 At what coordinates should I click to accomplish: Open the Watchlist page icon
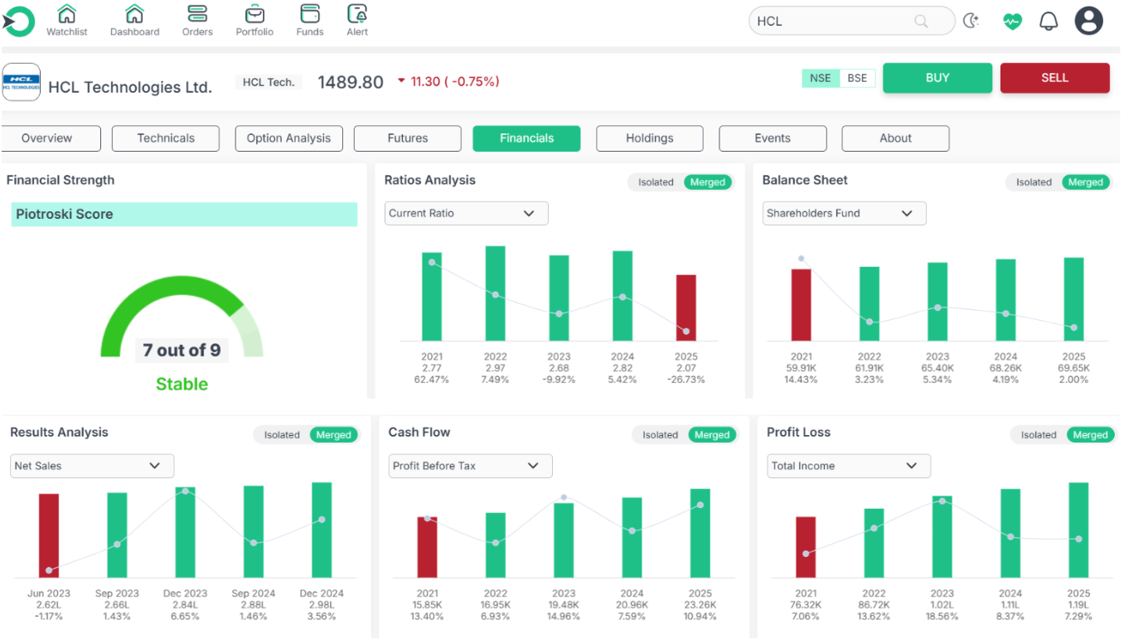click(66, 14)
